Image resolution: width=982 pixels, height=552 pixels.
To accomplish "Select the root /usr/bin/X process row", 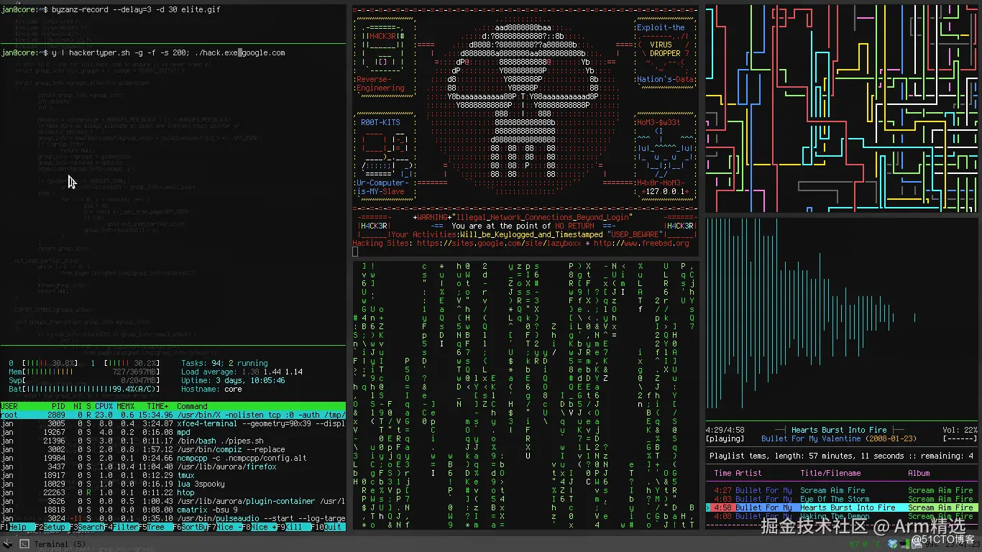I will click(x=173, y=415).
